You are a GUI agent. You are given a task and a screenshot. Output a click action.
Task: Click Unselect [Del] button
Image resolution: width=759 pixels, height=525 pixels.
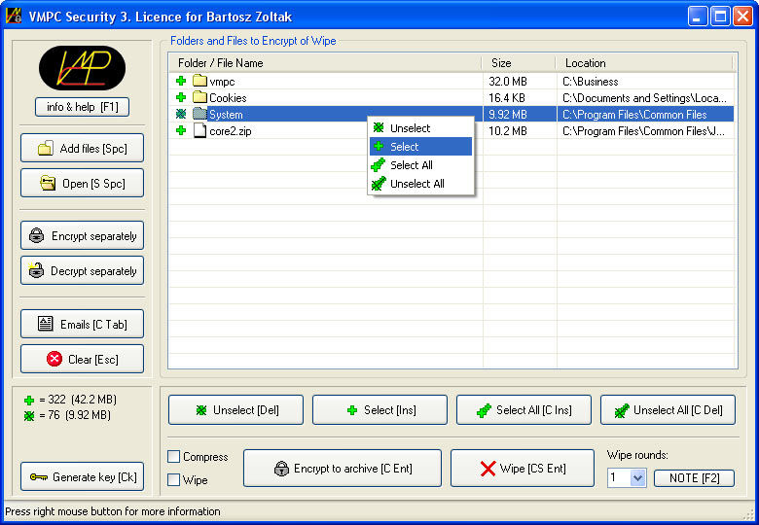coord(235,410)
